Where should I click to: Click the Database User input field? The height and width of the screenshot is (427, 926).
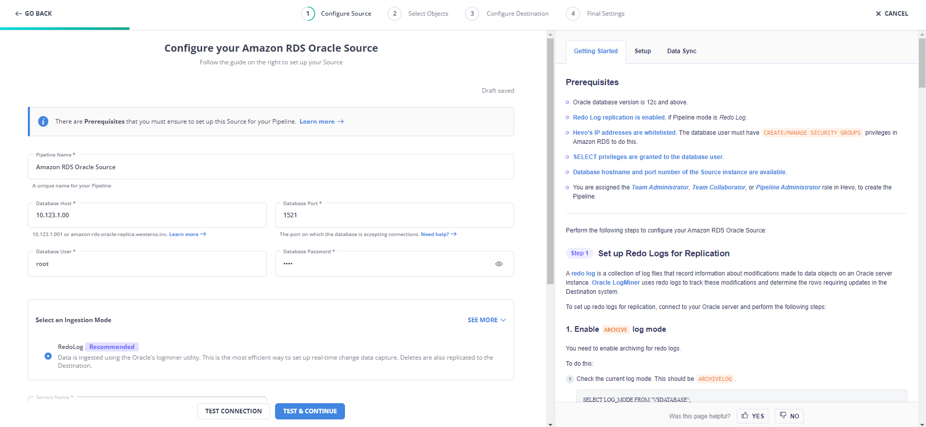click(147, 264)
